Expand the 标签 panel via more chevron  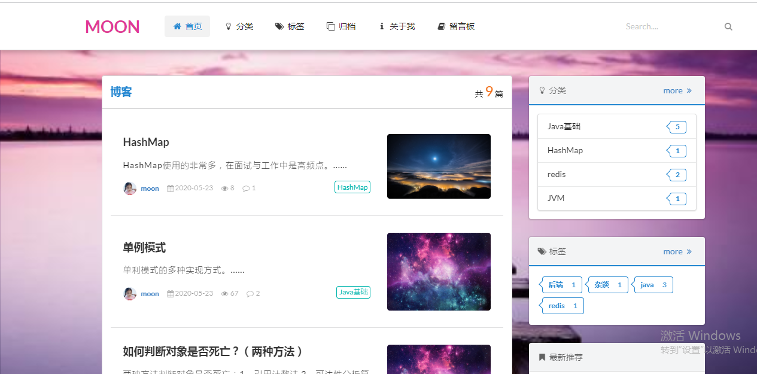coord(677,251)
